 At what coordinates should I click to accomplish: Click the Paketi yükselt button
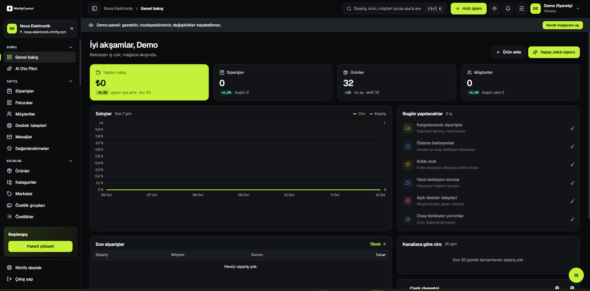tap(40, 246)
